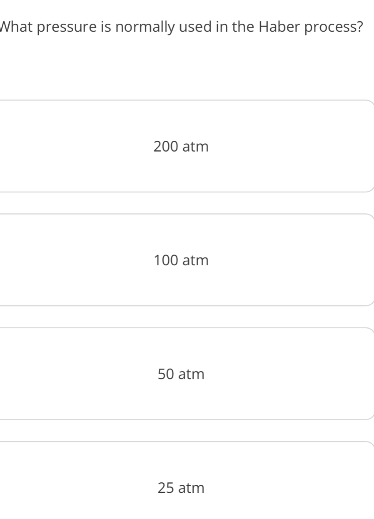Tap the fourth answer card, 25 atm
The image size is (374, 519).
coord(187,480)
